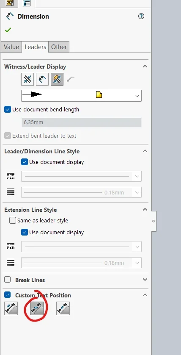Open the arrow style dropdown

pos(81,96)
